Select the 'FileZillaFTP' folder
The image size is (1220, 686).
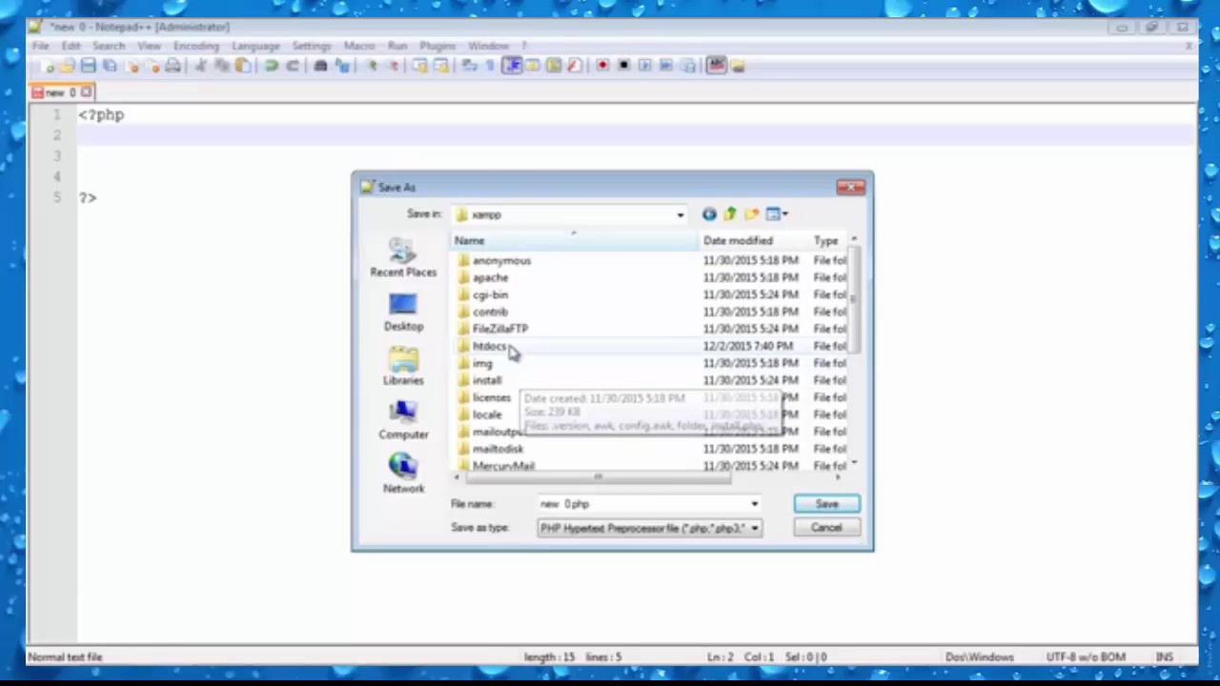click(x=499, y=329)
